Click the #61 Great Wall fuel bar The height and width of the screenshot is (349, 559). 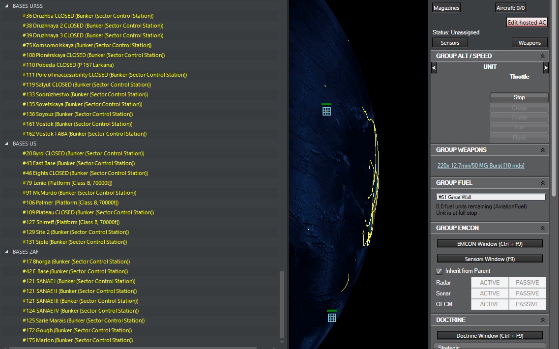pyautogui.click(x=491, y=197)
